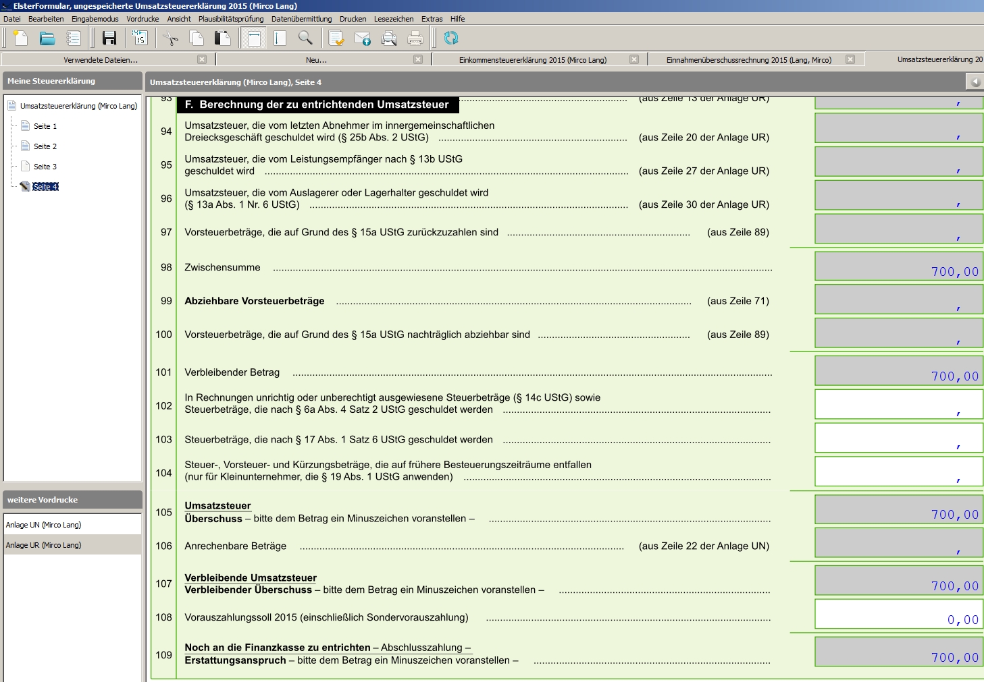Click input field for line 104
This screenshot has width=984, height=682.
point(899,472)
